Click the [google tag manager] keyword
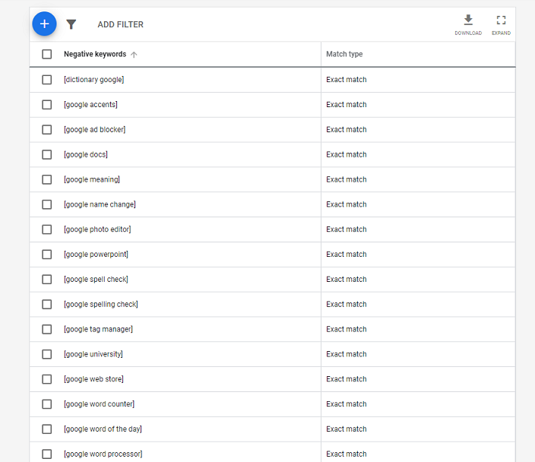 click(98, 329)
